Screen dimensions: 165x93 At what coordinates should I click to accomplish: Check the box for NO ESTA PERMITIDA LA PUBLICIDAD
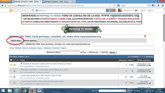coord(11,71)
